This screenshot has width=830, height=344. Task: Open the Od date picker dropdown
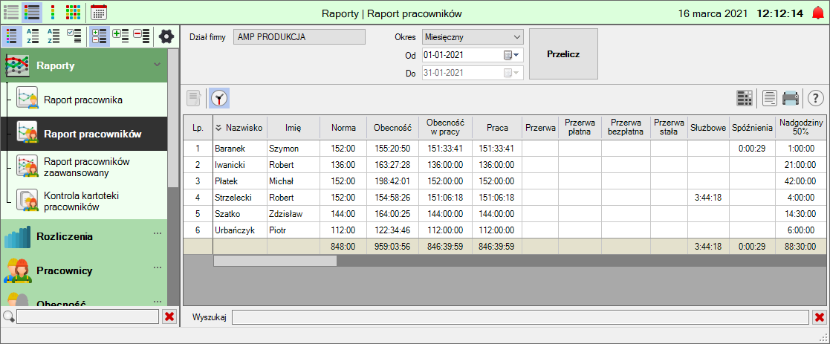[512, 54]
